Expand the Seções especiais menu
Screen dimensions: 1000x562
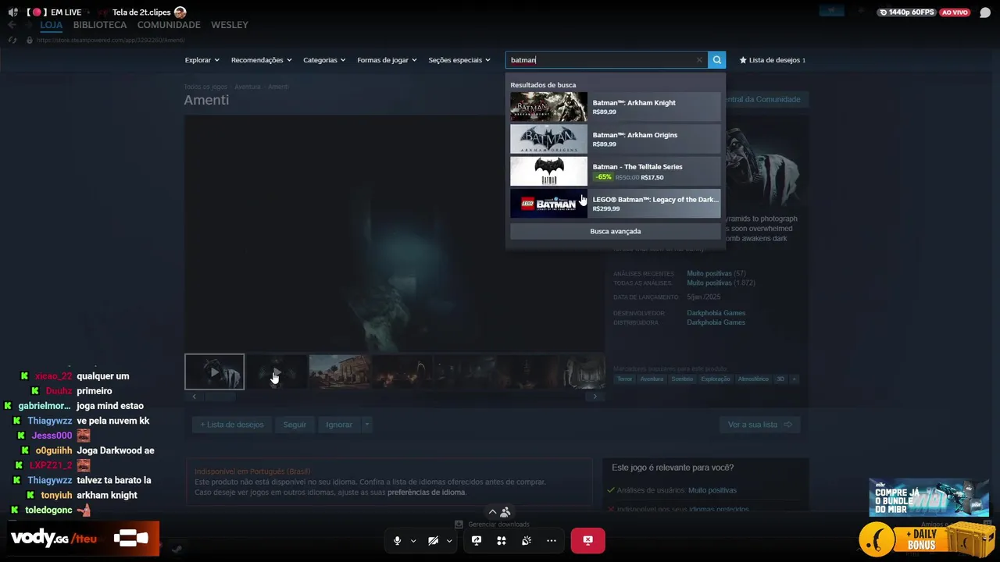tap(459, 60)
